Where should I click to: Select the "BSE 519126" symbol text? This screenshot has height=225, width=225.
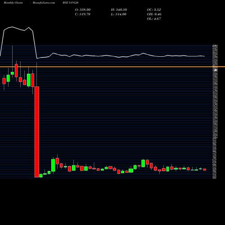pyautogui.click(x=71, y=3)
